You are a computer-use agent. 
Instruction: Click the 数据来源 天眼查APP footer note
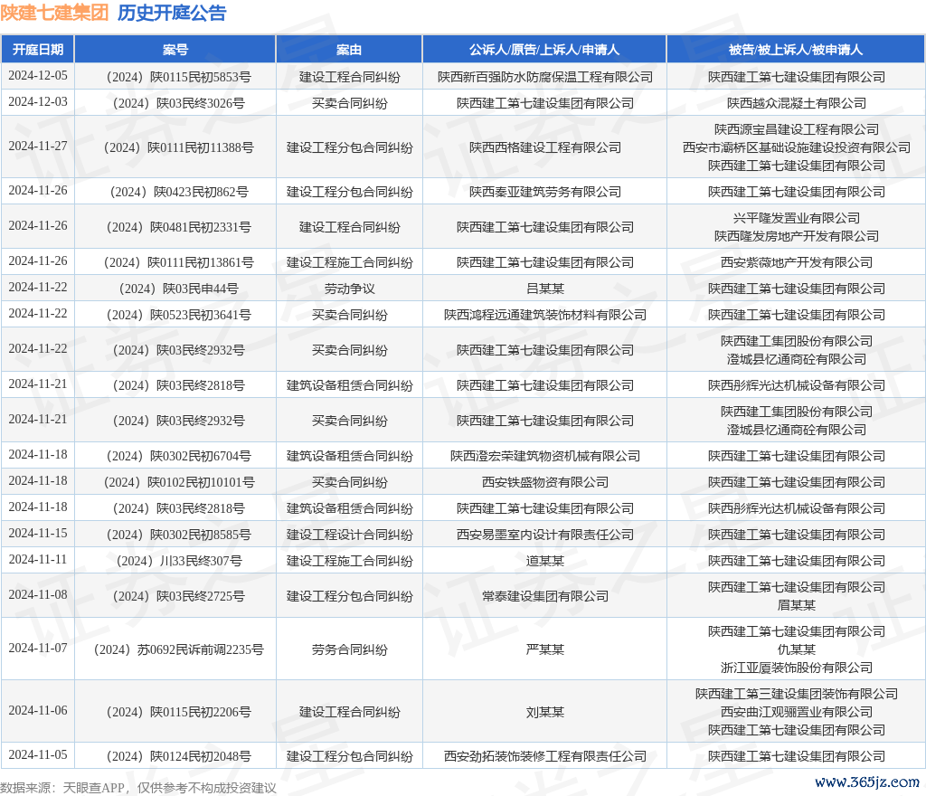(138, 788)
